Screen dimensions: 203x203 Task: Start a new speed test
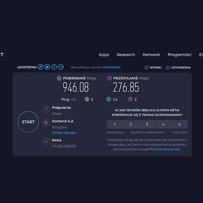pos(28,122)
